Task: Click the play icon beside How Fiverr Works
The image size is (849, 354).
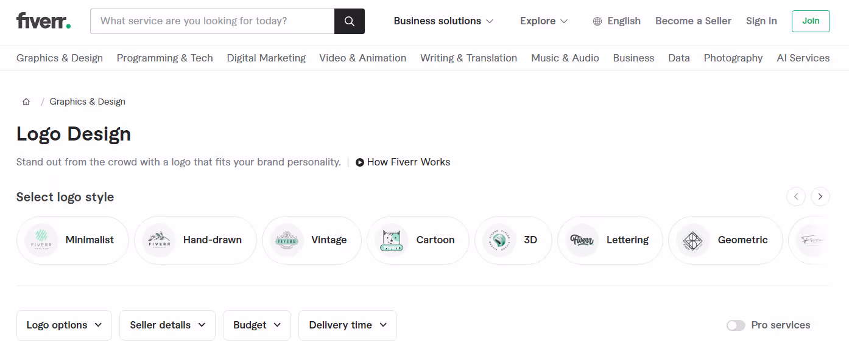Action: (x=360, y=162)
